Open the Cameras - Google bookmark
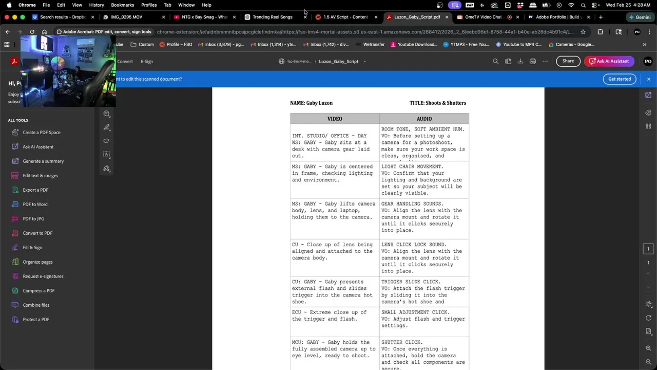Image resolution: width=657 pixels, height=370 pixels. pyautogui.click(x=571, y=44)
